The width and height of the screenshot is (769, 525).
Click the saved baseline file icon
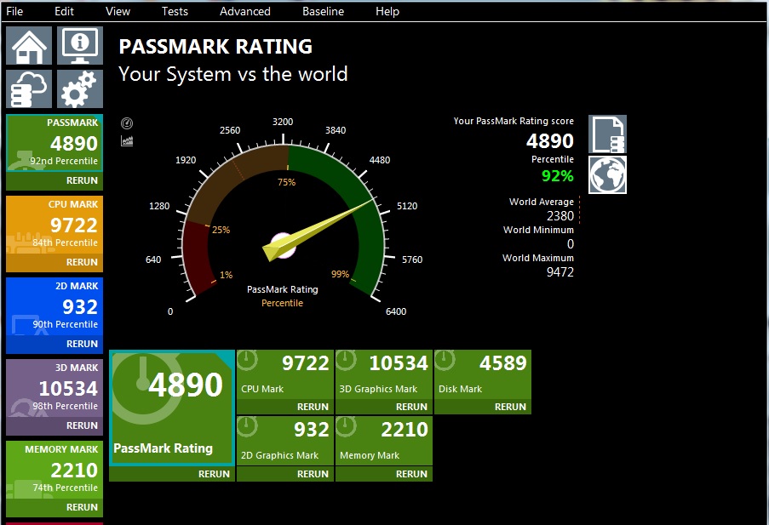click(607, 134)
